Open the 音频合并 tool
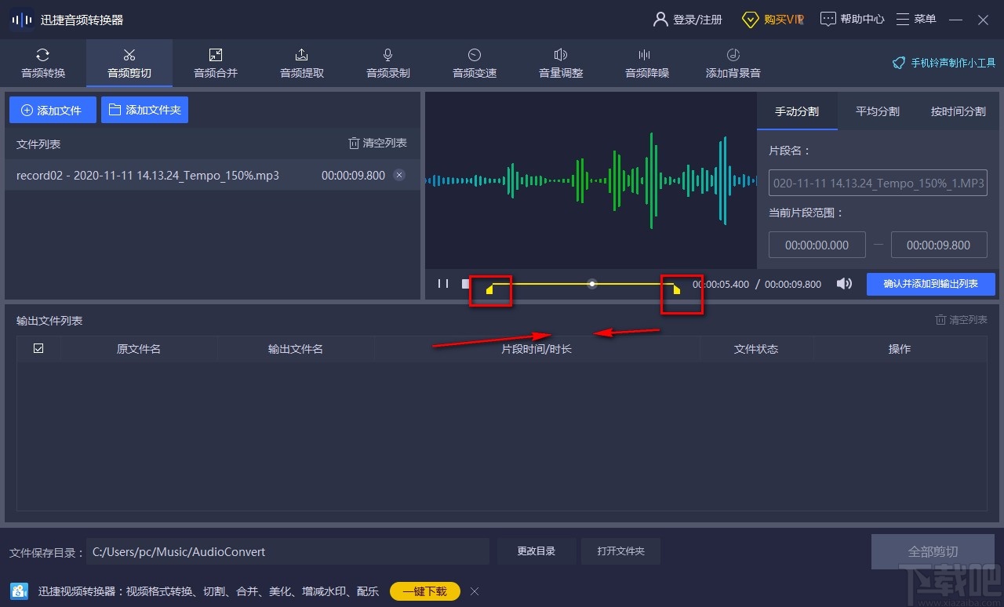Viewport: 1004px width, 607px height. (x=215, y=63)
